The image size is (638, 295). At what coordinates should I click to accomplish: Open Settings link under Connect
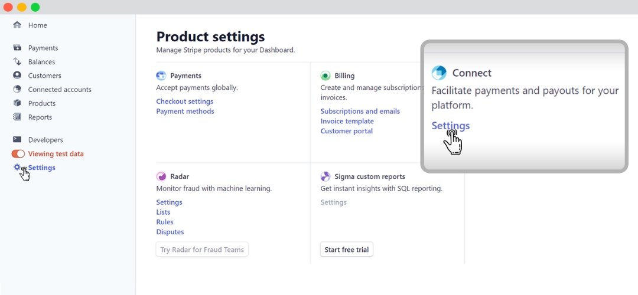tap(450, 126)
